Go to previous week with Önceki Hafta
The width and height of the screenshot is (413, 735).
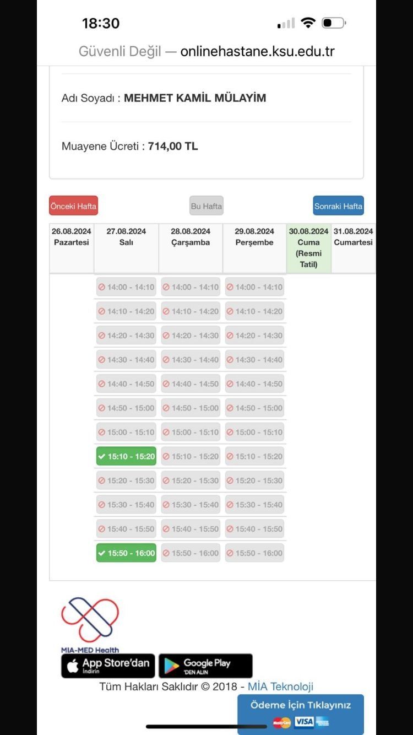[73, 206]
